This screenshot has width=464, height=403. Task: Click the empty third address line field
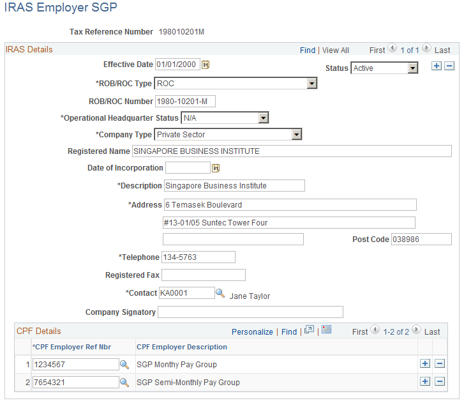click(x=233, y=240)
